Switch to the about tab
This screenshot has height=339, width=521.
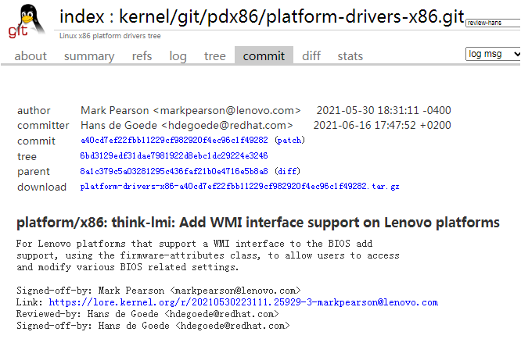click(31, 55)
